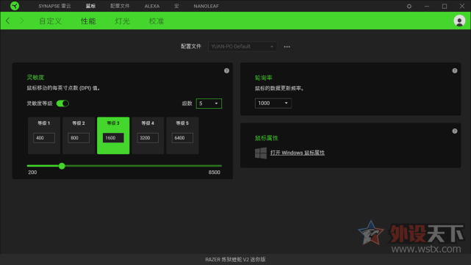
Task: Open the profile YUAN-PC-Default dropdown
Action: click(242, 46)
